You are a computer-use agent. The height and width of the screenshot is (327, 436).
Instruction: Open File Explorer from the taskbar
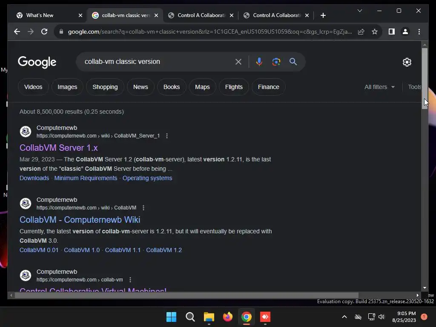[209, 317]
